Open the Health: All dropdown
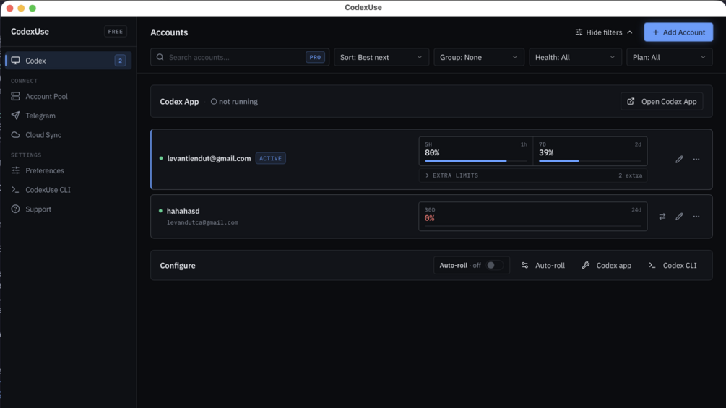Screen dimensions: 726x408 [575, 57]
